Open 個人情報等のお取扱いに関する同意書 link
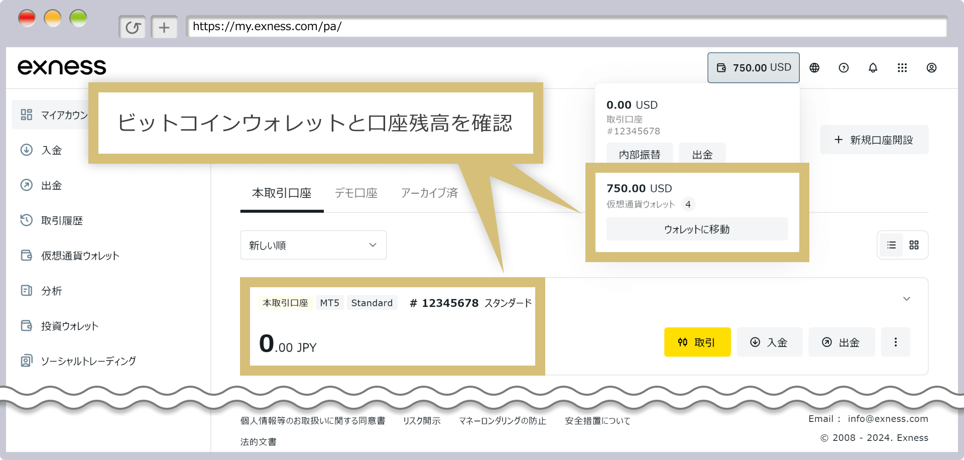Image resolution: width=964 pixels, height=460 pixels. point(313,421)
